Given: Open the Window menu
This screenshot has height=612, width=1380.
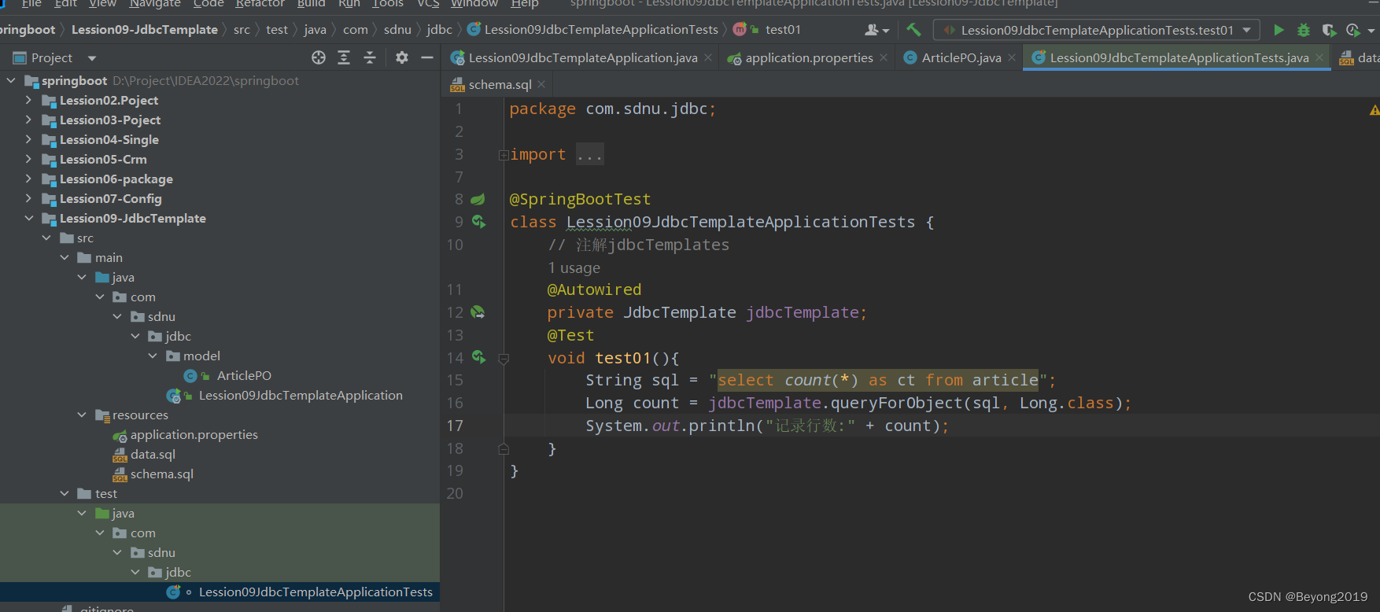Looking at the screenshot, I should (474, 4).
